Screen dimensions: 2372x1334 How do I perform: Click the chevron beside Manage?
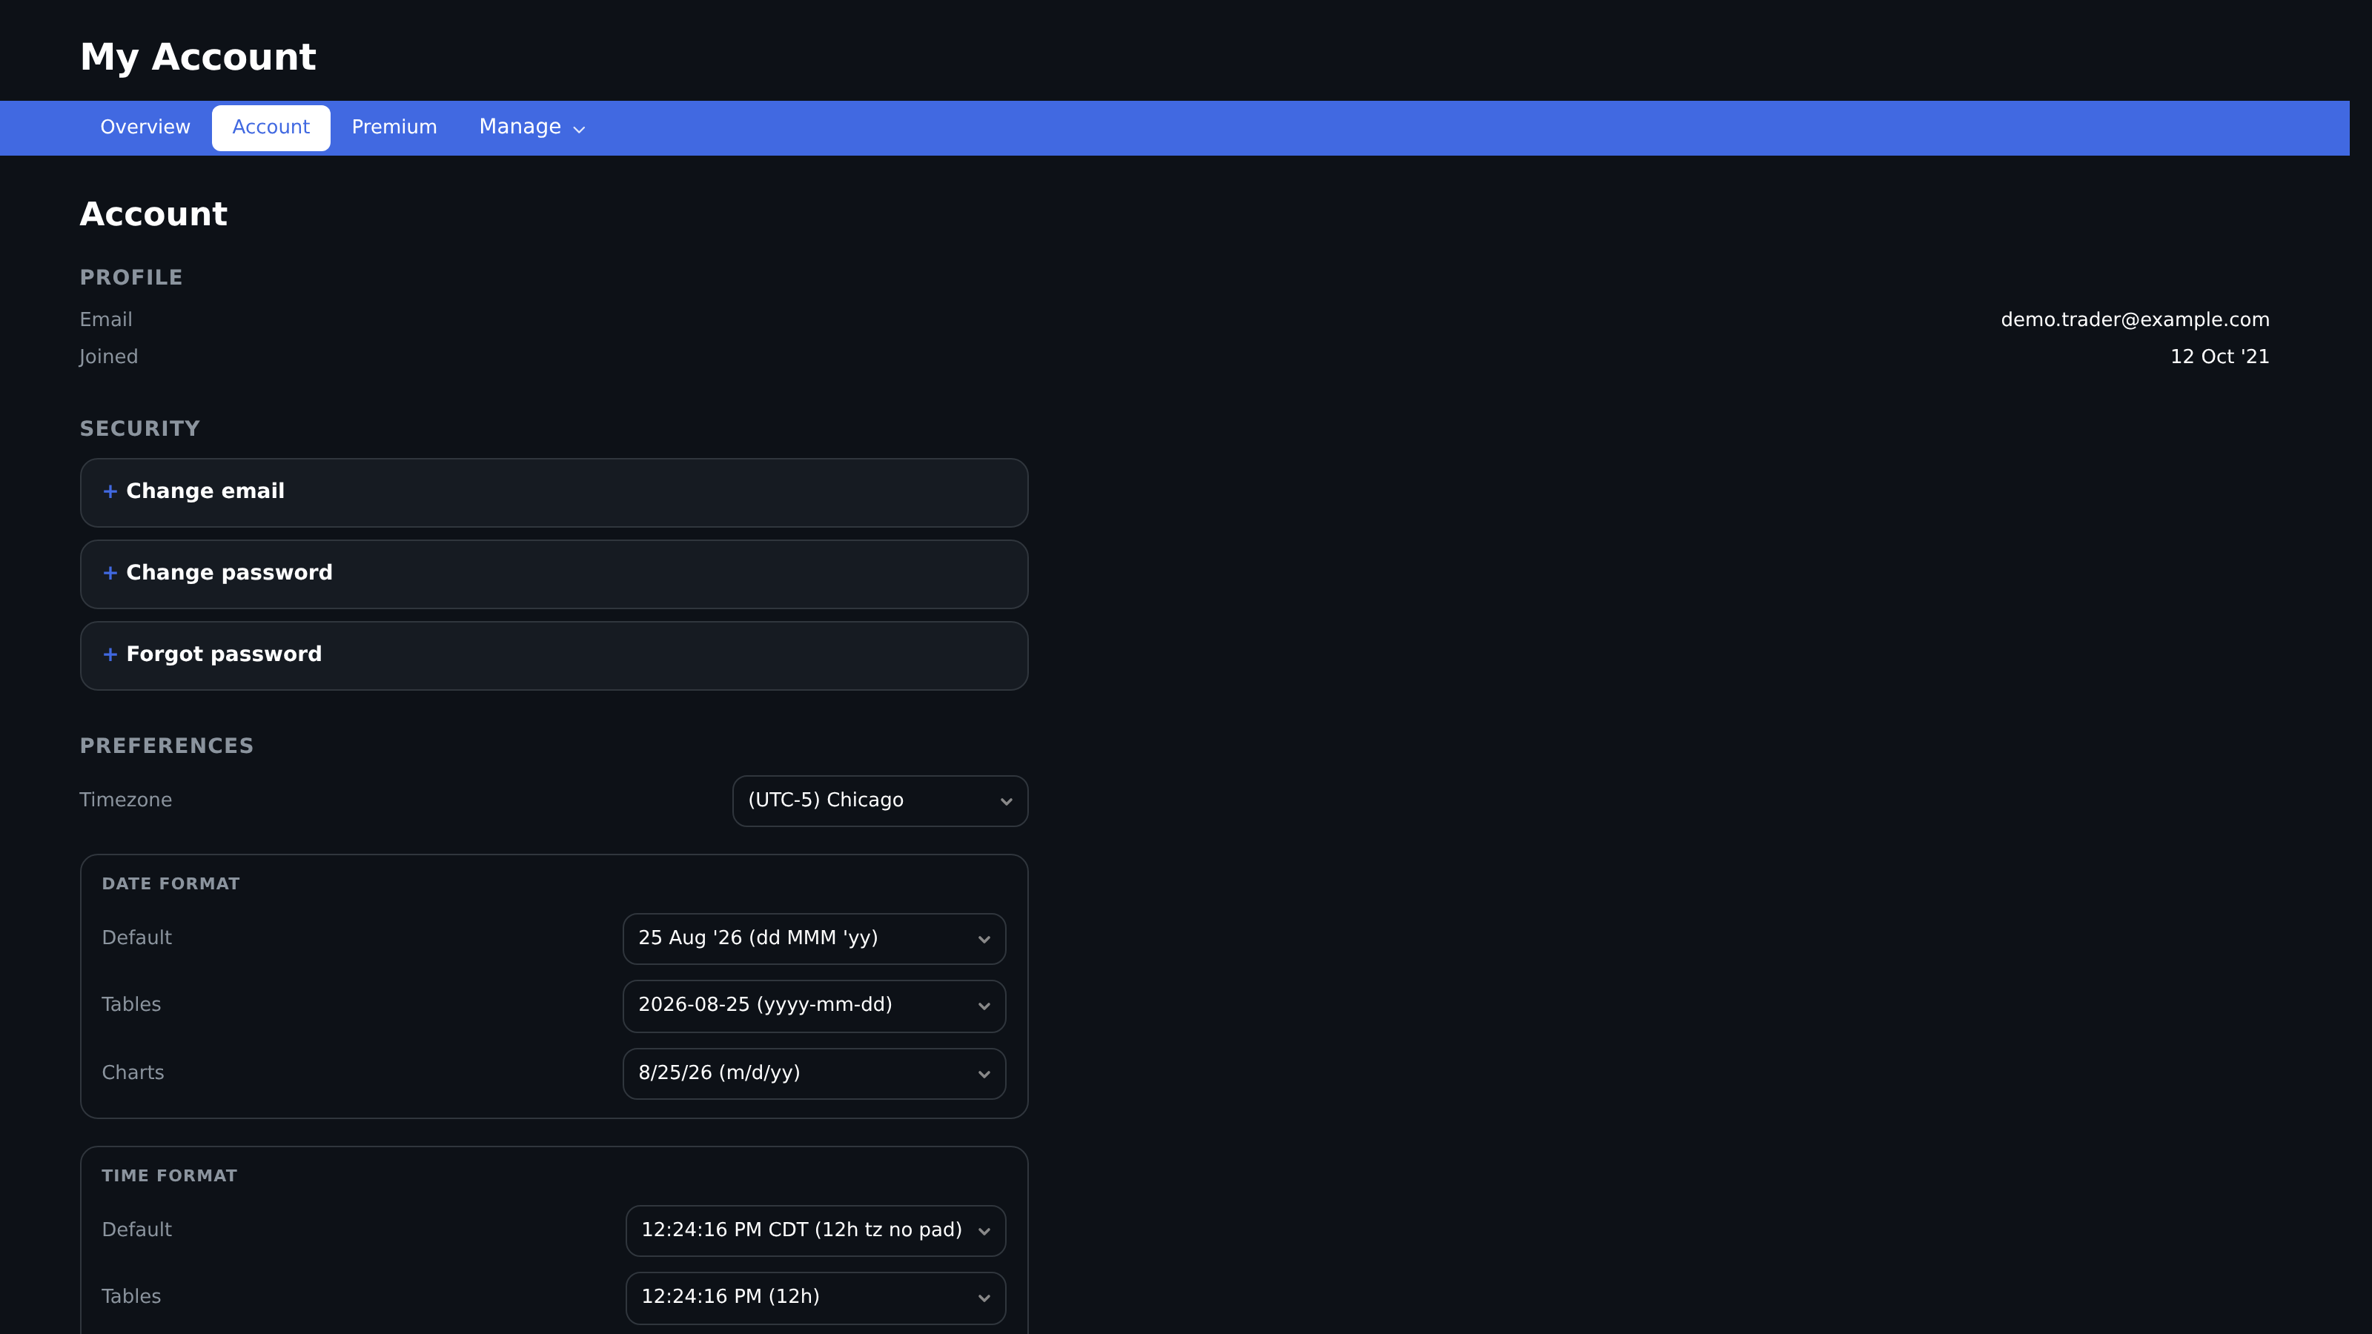(x=579, y=130)
